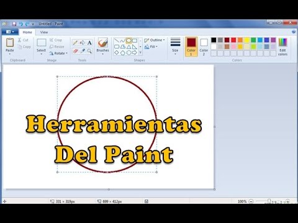Click the Select rectangle tool
298x223 pixels.
point(41,43)
